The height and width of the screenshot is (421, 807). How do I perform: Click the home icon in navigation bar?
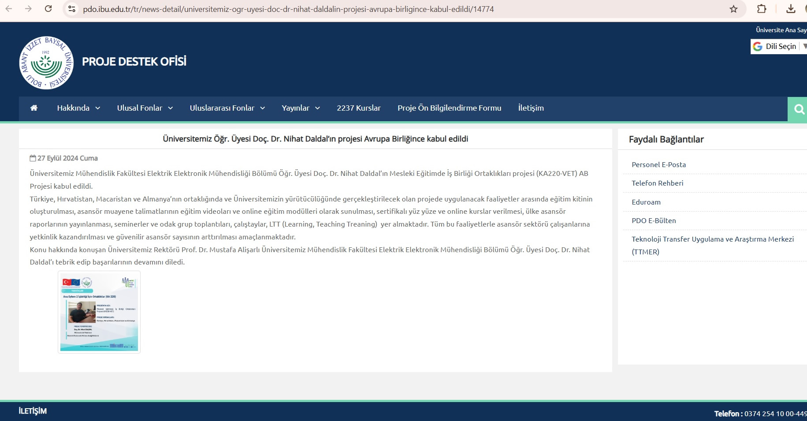pyautogui.click(x=34, y=108)
